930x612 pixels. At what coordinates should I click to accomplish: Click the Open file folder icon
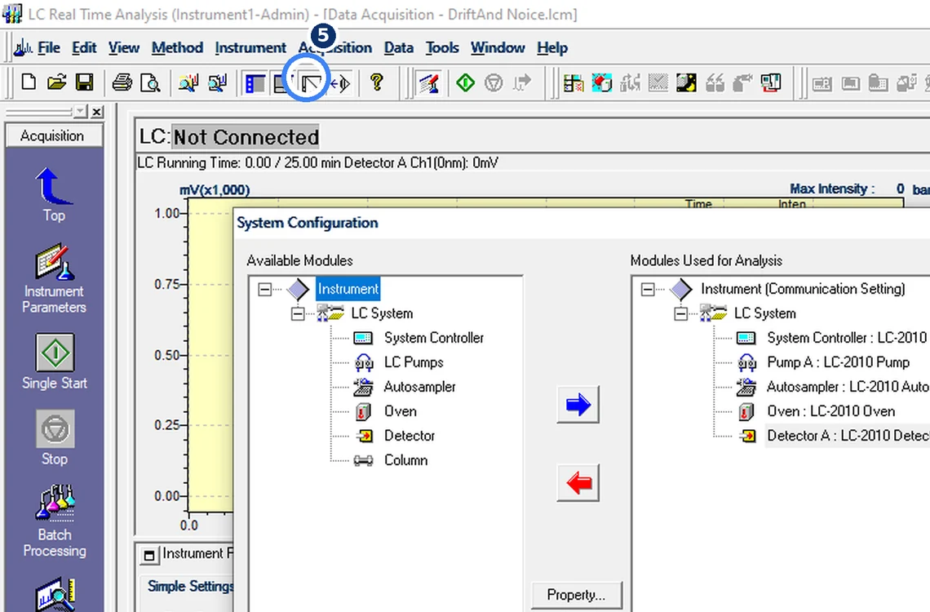(x=56, y=82)
